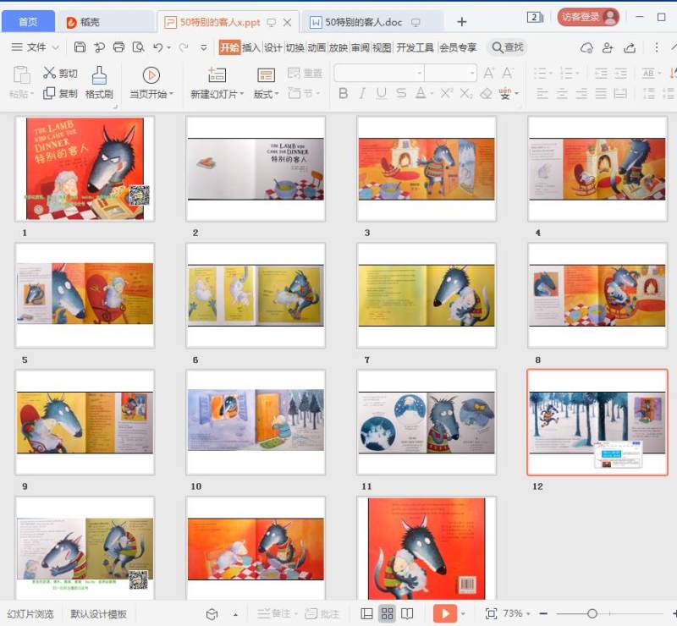Click the New Slide (新建幻灯片) icon

coord(217,75)
